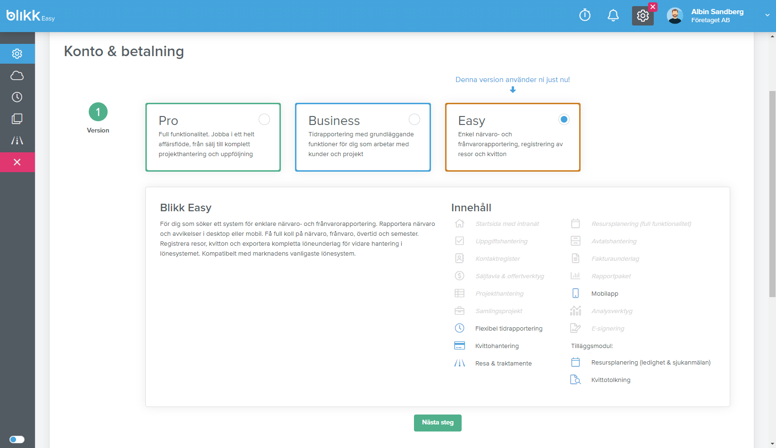Screen dimensions: 776x448
Task: Close settings via the red X badge
Action: point(653,7)
